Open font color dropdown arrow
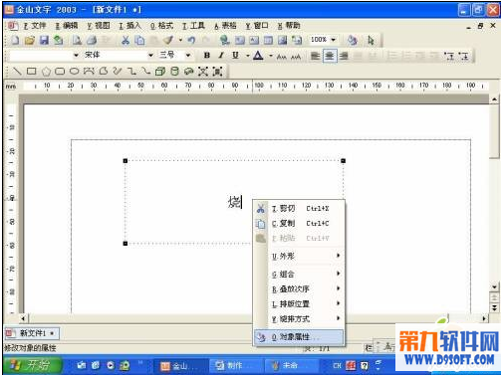501x375 pixels. click(x=271, y=56)
